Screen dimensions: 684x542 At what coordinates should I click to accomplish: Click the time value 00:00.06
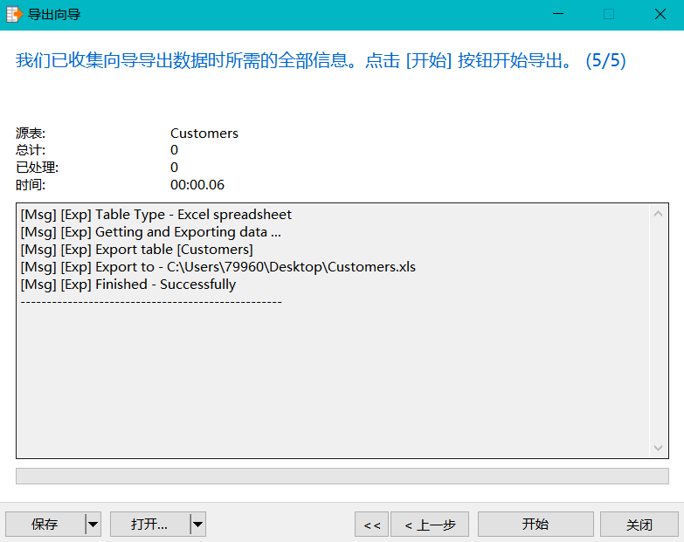197,185
